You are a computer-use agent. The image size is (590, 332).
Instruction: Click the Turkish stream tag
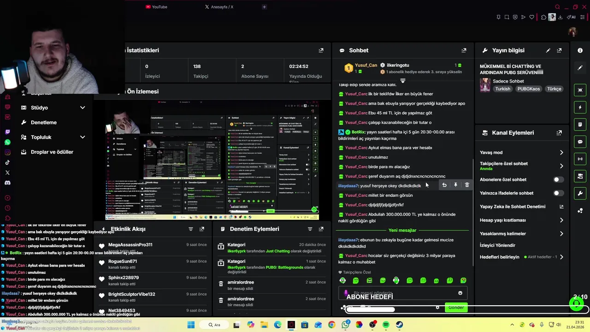coord(503,89)
